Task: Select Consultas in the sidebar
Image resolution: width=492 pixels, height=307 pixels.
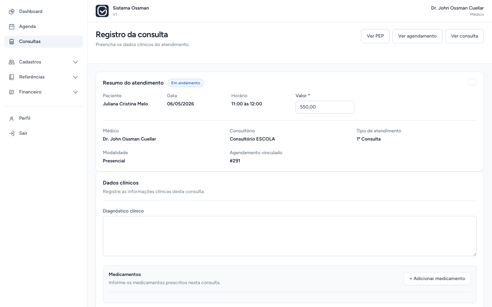Action: pyautogui.click(x=43, y=42)
